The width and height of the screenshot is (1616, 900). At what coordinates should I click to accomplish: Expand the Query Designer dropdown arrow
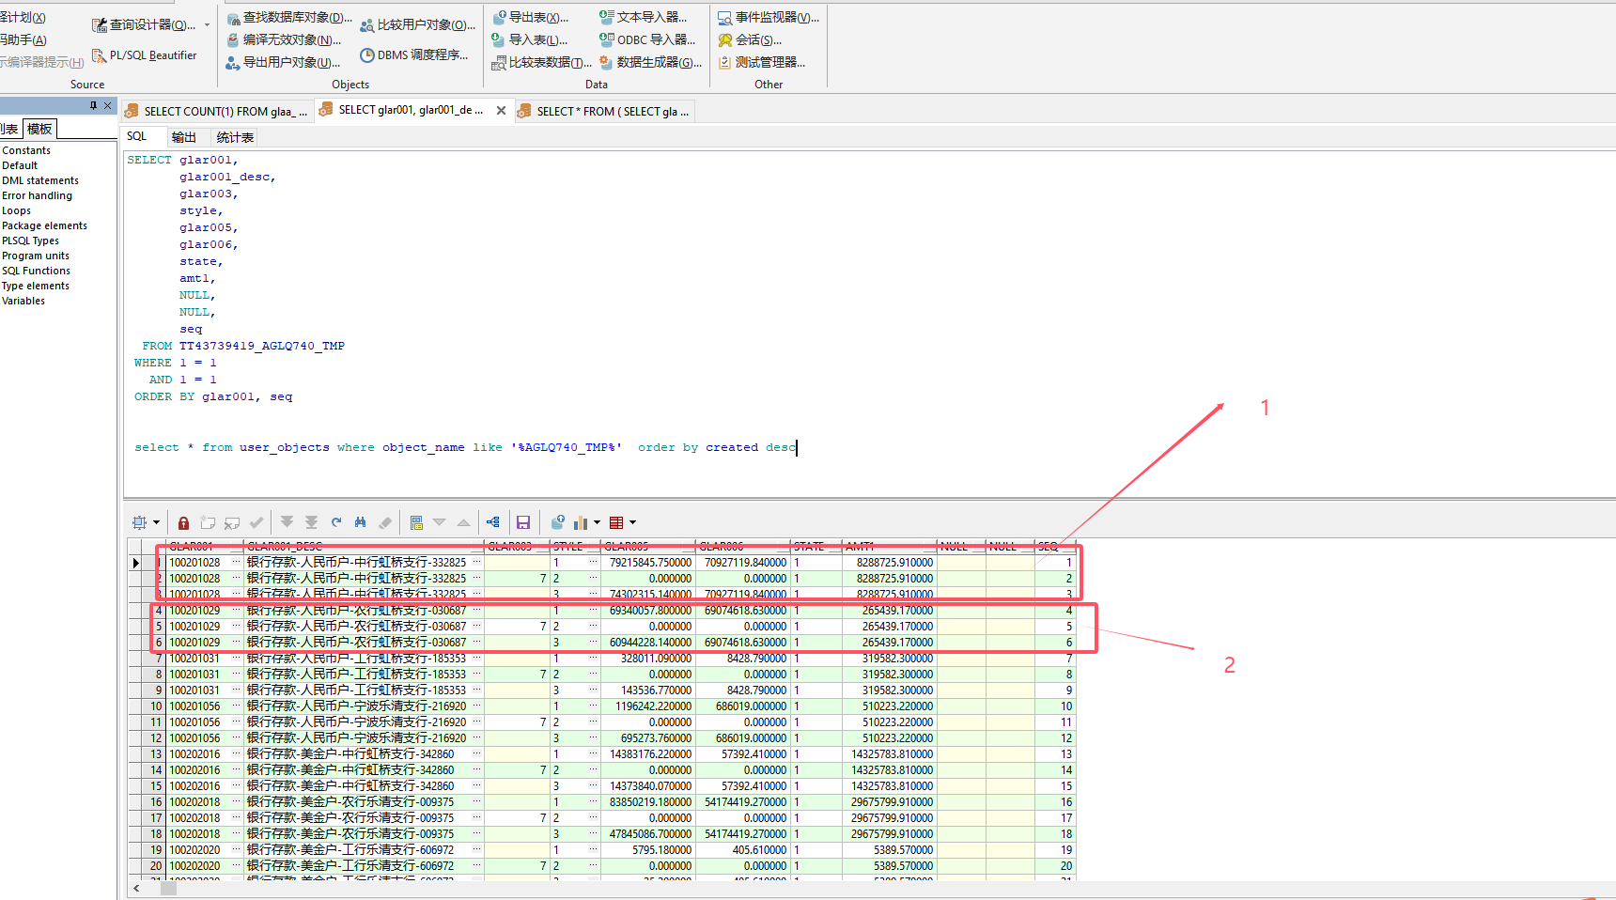[206, 25]
